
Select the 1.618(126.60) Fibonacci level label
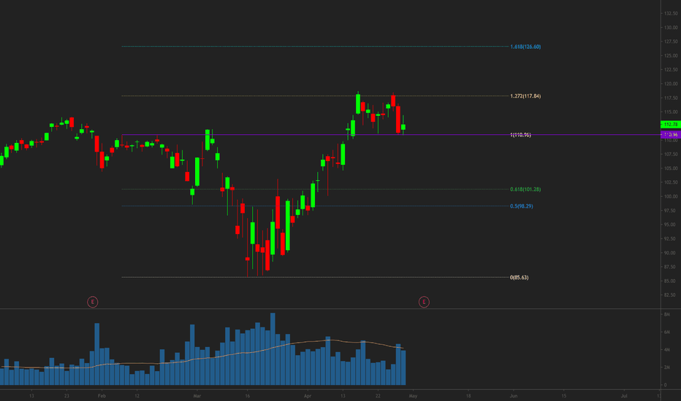(x=525, y=47)
